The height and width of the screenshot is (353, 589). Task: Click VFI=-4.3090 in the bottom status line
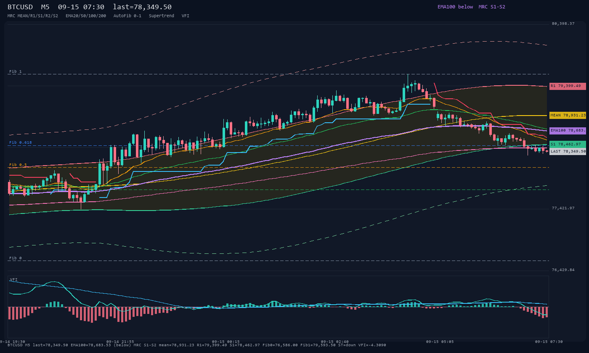point(373,345)
